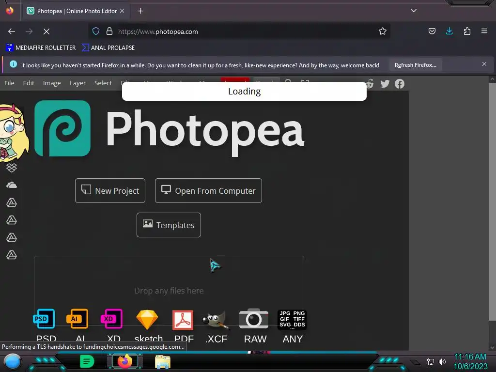Click the XD file format icon
The image size is (496, 372).
(x=112, y=319)
